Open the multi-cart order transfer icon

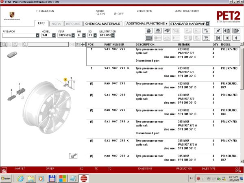coord(206,30)
